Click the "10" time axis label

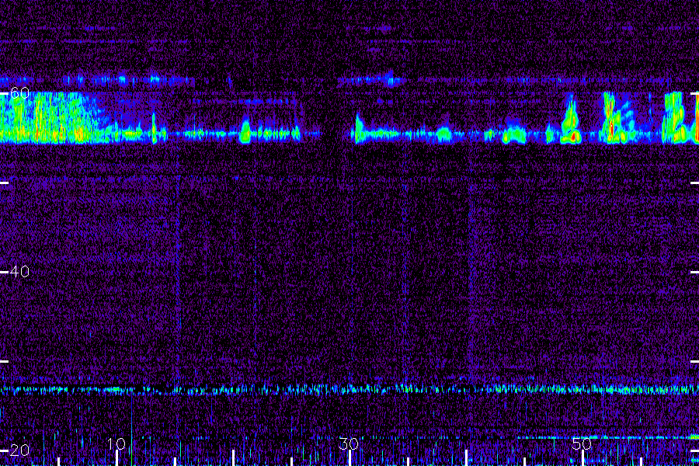(116, 443)
